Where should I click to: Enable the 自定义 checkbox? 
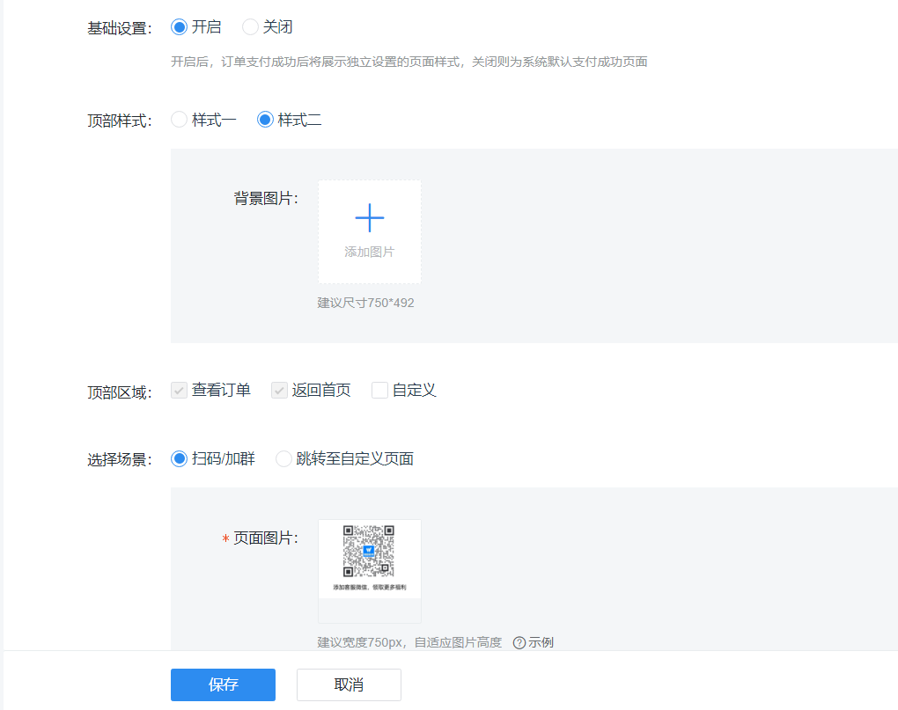point(380,391)
